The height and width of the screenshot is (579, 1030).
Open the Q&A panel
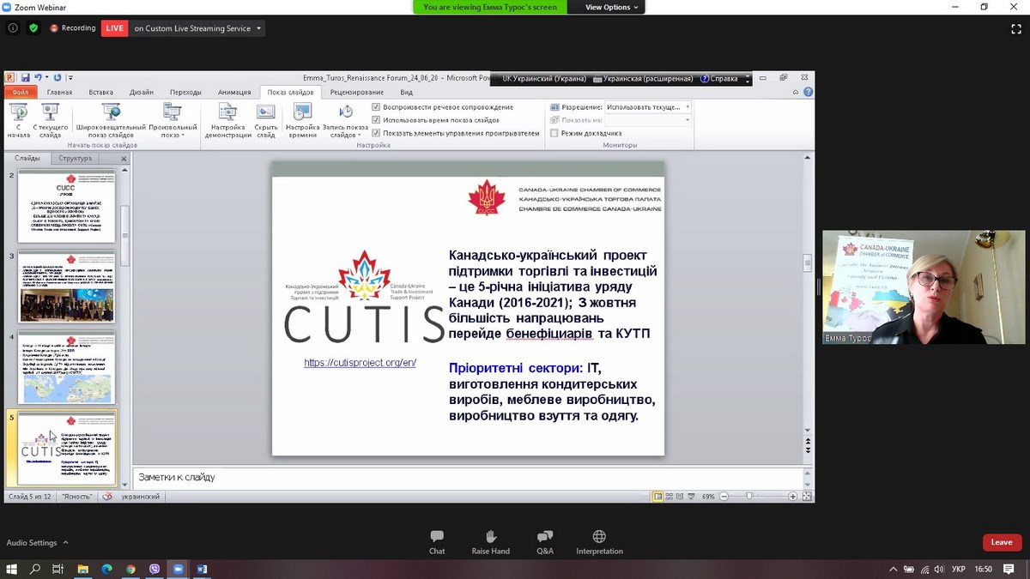click(x=545, y=537)
